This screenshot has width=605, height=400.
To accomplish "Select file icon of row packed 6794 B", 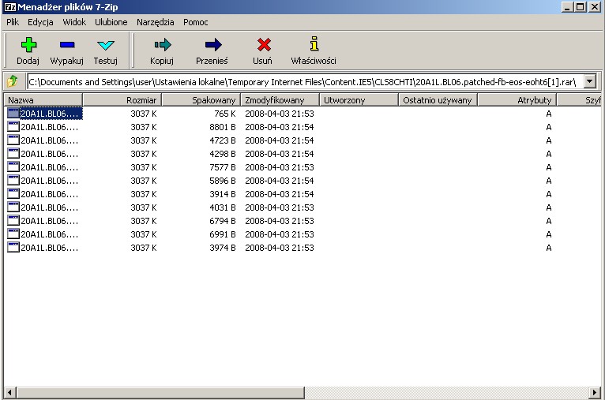I will pos(13,220).
